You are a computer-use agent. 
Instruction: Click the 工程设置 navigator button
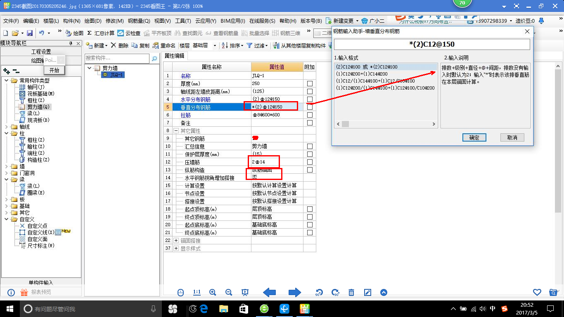(x=41, y=52)
